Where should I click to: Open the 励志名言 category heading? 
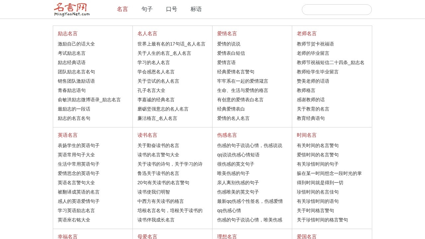(x=68, y=34)
